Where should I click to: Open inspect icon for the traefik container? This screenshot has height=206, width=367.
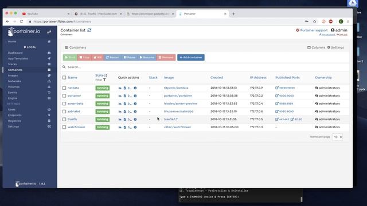point(135,120)
